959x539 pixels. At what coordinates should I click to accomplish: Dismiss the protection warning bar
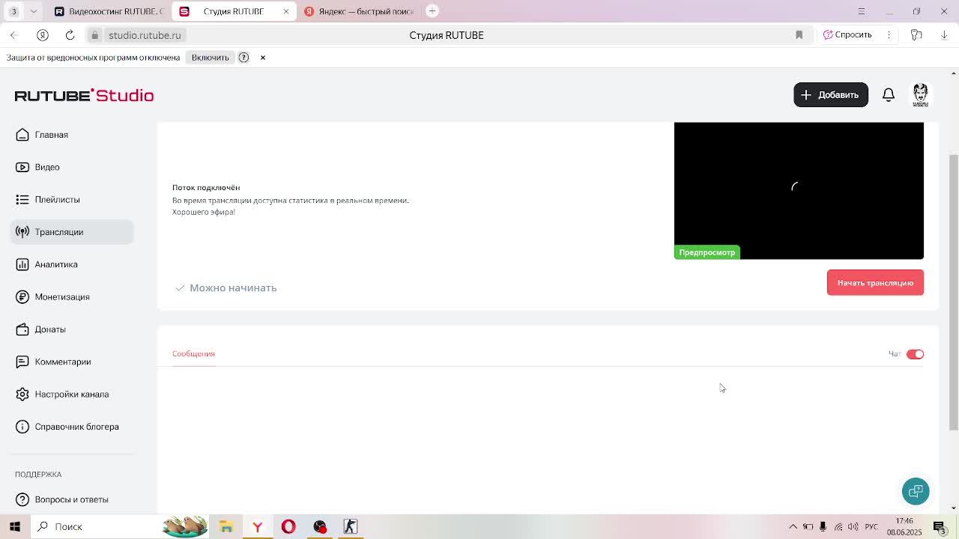[x=263, y=58]
